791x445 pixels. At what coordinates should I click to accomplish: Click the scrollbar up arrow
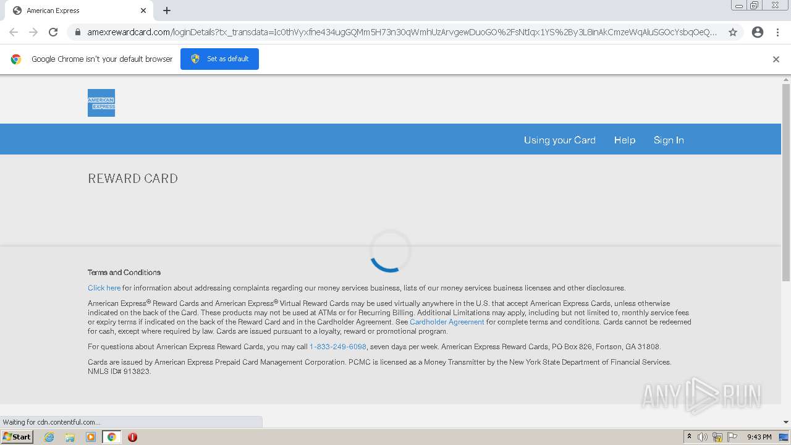[786, 80]
